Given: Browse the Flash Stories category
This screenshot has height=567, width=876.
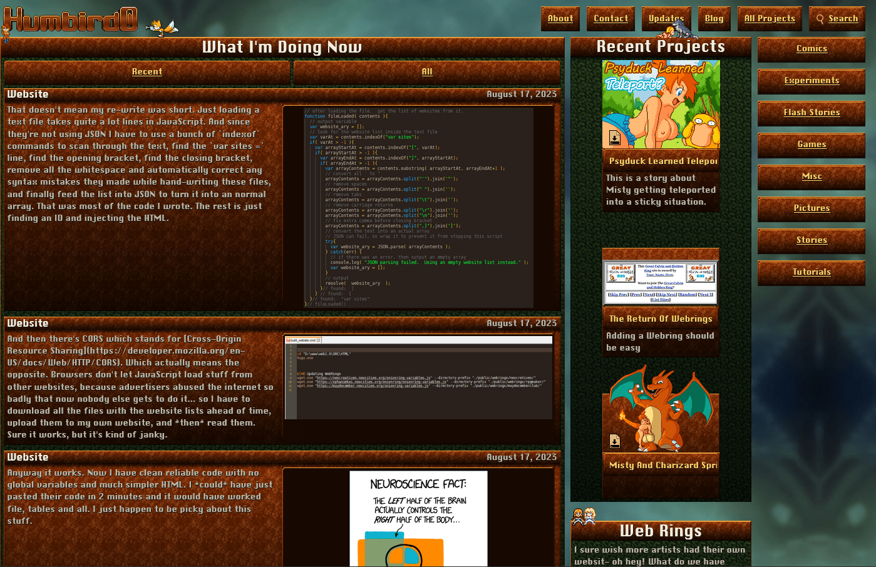Looking at the screenshot, I should 812,113.
